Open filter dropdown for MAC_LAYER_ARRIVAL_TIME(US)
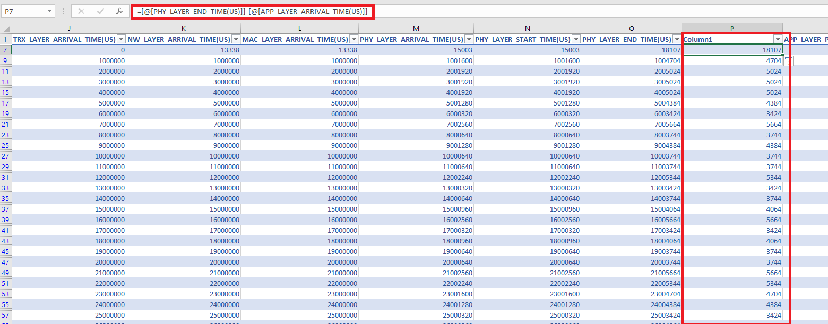828x324 pixels. tap(353, 39)
